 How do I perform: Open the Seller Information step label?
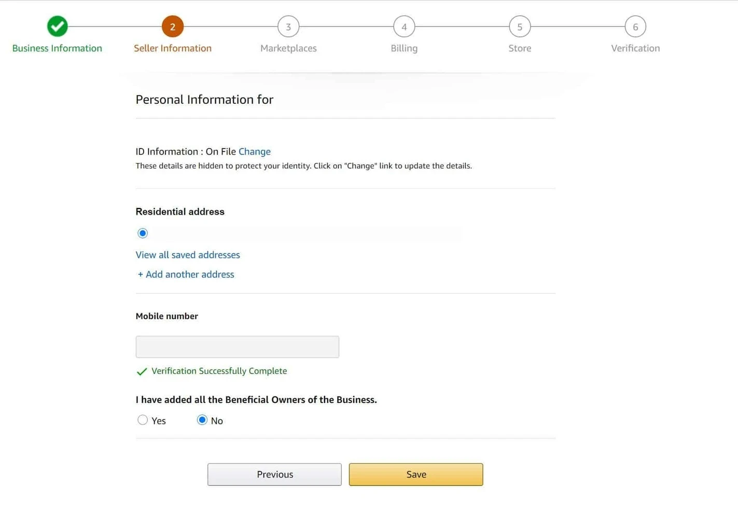point(173,48)
